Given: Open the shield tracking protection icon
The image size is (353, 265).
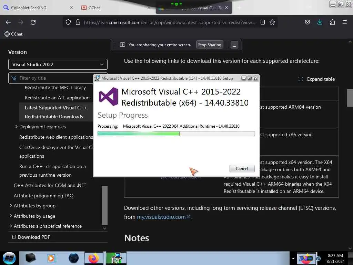Looking at the screenshot, I should tap(68, 22).
